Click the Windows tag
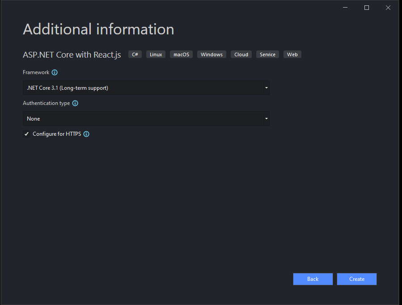This screenshot has height=305, width=402. click(x=212, y=54)
